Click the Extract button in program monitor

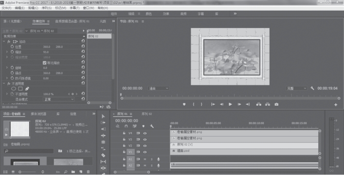pyautogui.click(x=268, y=104)
